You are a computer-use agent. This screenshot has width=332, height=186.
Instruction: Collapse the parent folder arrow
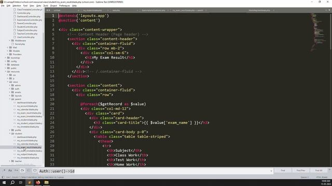(9, 99)
